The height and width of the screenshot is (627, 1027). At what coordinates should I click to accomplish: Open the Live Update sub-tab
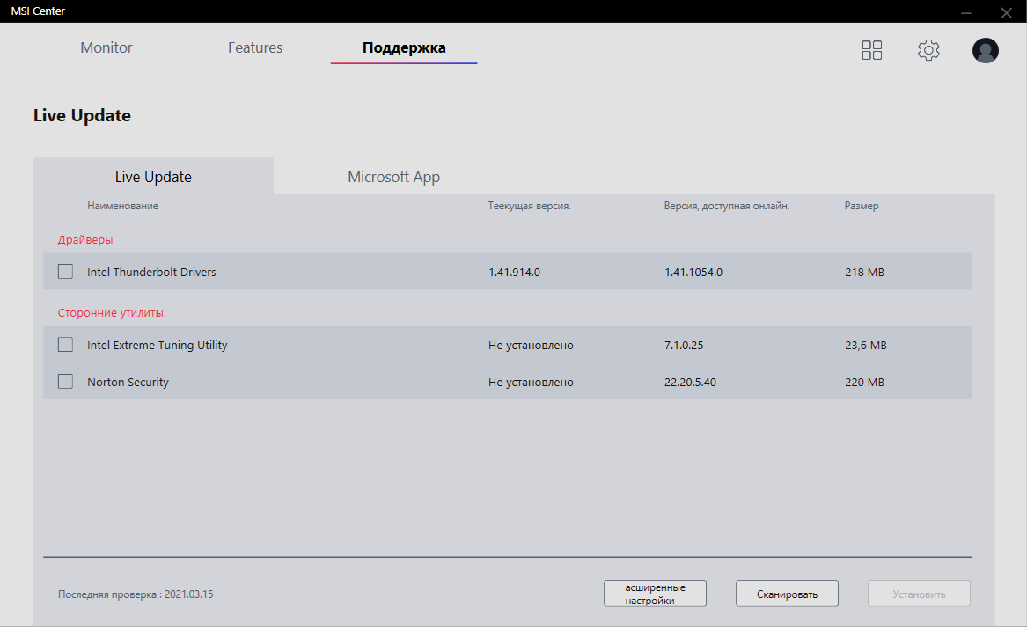click(153, 177)
